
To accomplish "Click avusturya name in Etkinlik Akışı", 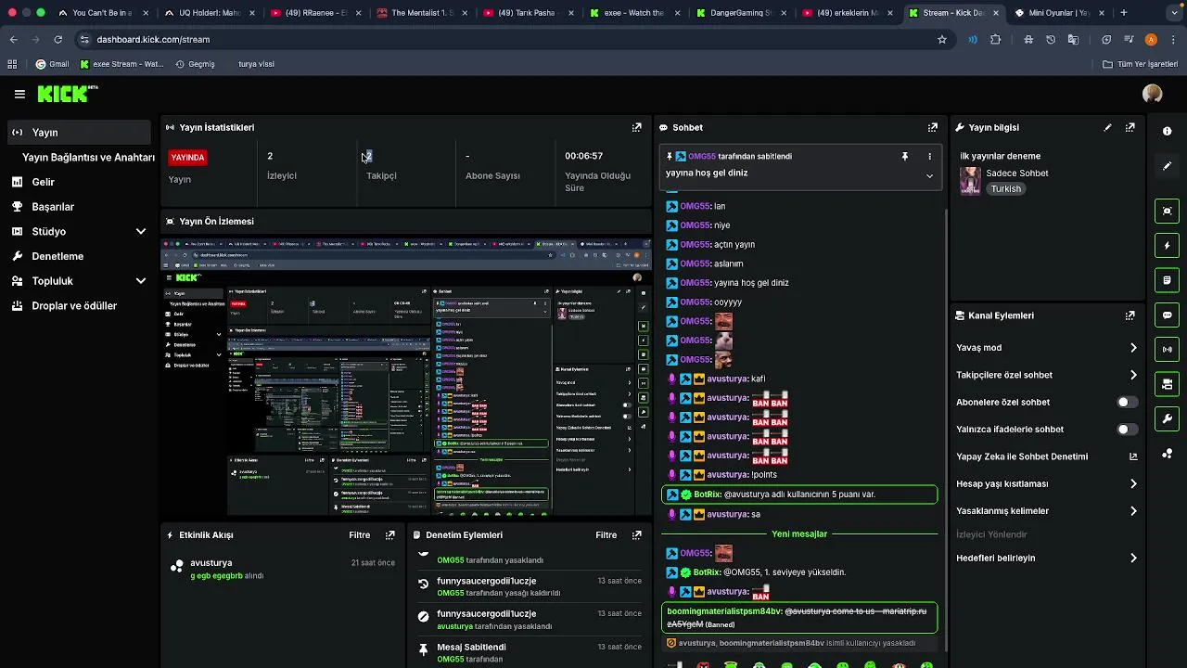I will [x=211, y=563].
